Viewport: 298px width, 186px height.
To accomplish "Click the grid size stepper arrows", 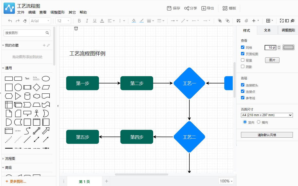I will pyautogui.click(x=279, y=47).
